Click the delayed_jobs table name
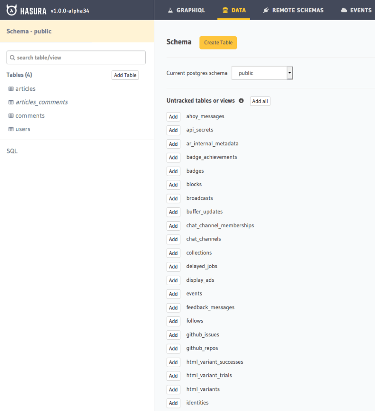Viewport: 375px width, 411px height. (202, 266)
